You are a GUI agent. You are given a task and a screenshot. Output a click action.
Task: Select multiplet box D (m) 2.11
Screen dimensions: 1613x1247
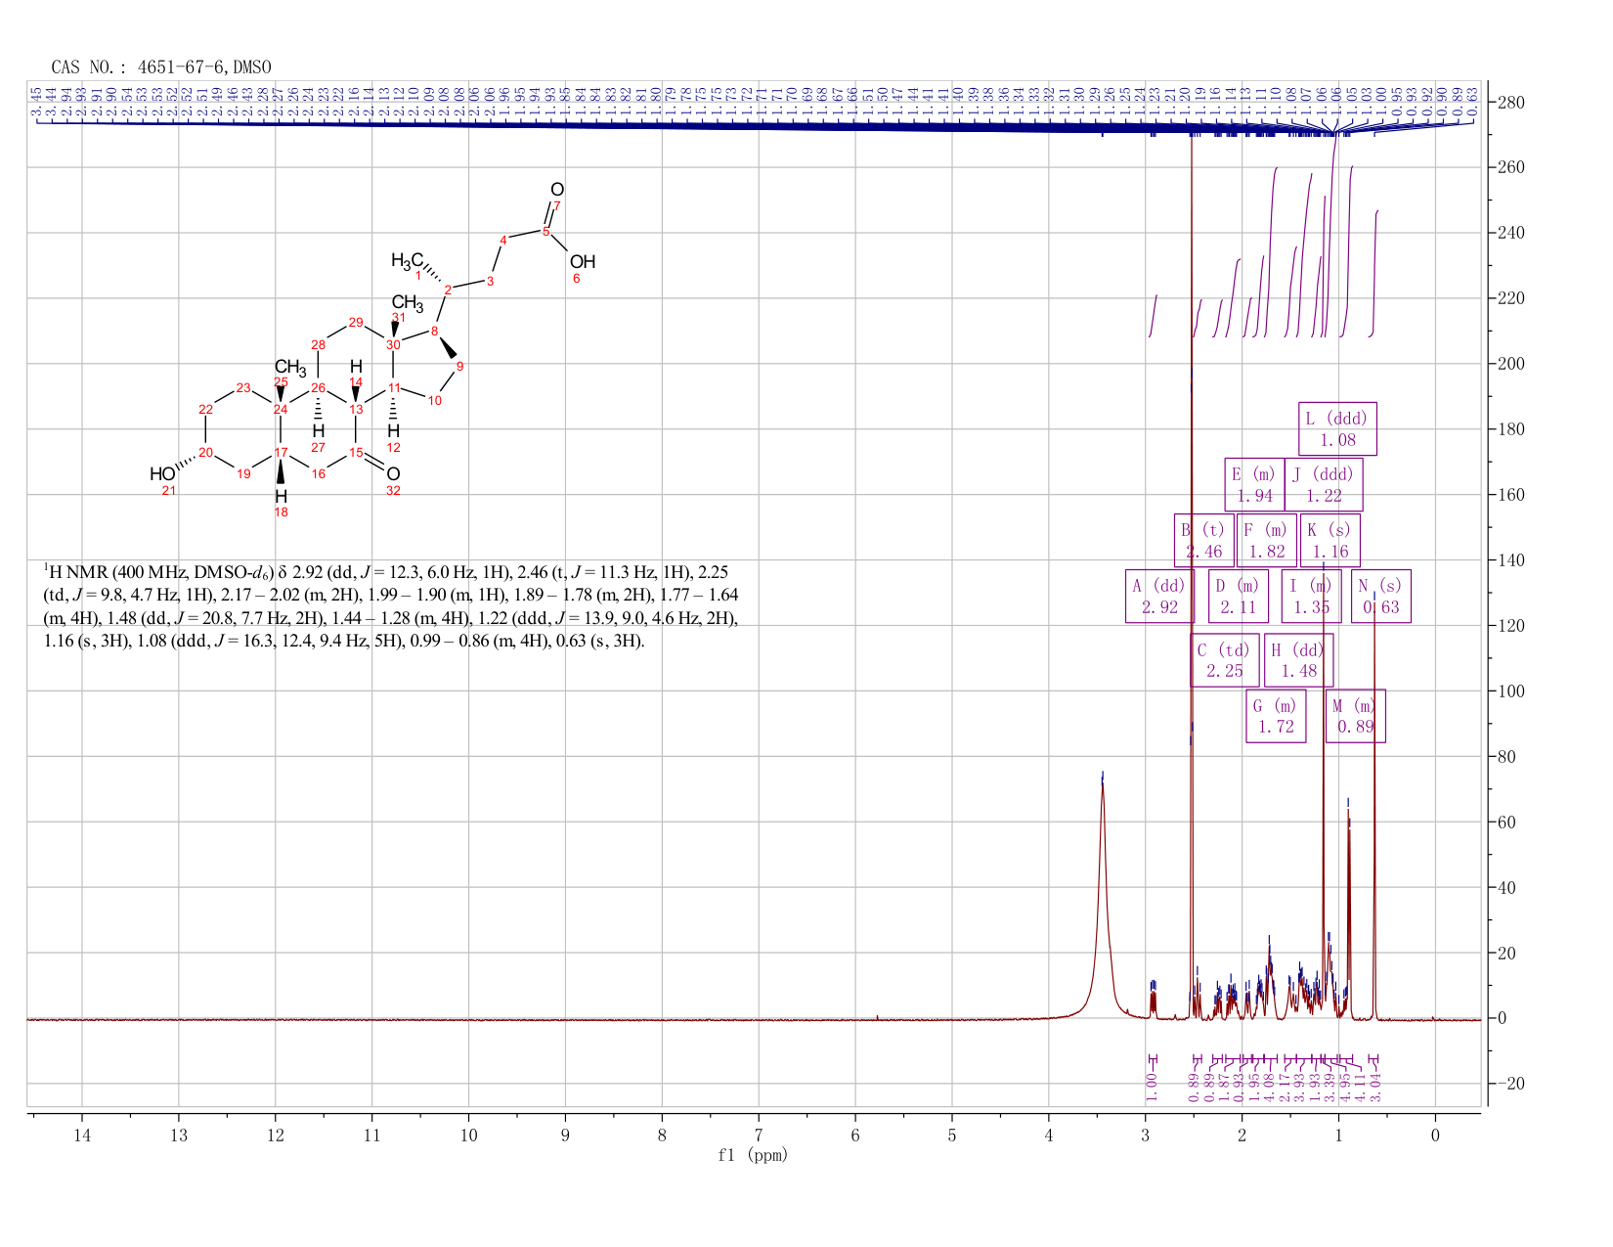point(1239,597)
